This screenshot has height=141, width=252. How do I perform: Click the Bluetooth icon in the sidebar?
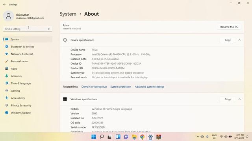coord(7,47)
